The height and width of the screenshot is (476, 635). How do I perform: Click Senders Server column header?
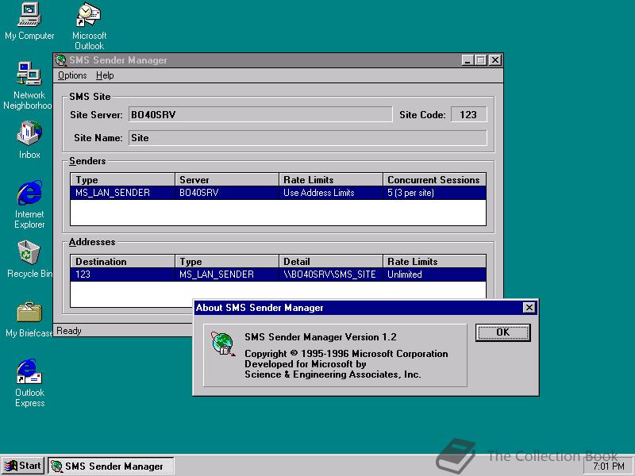(227, 180)
